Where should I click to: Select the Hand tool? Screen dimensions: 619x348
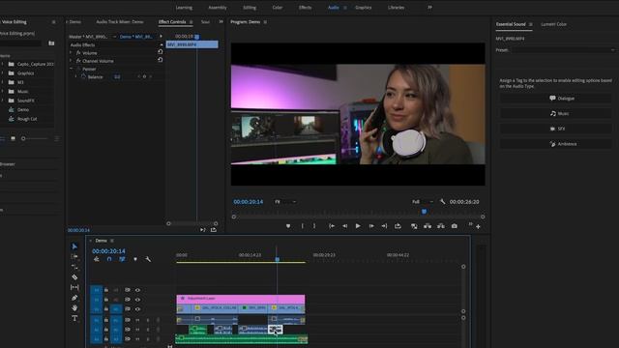pos(74,307)
